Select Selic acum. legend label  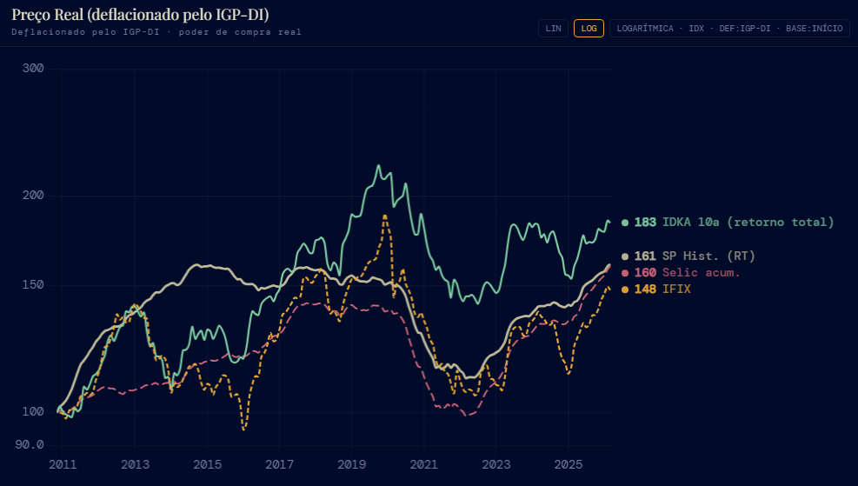coord(701,273)
